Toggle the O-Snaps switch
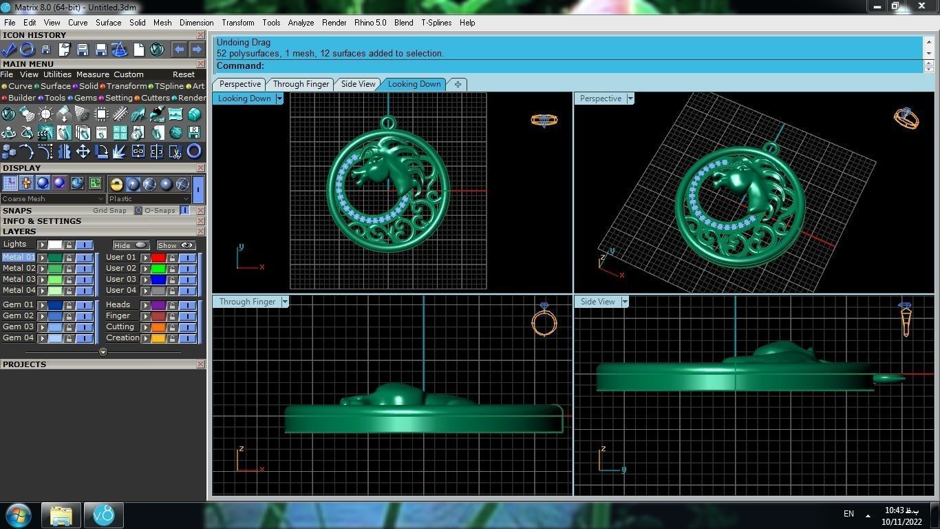 [x=184, y=211]
